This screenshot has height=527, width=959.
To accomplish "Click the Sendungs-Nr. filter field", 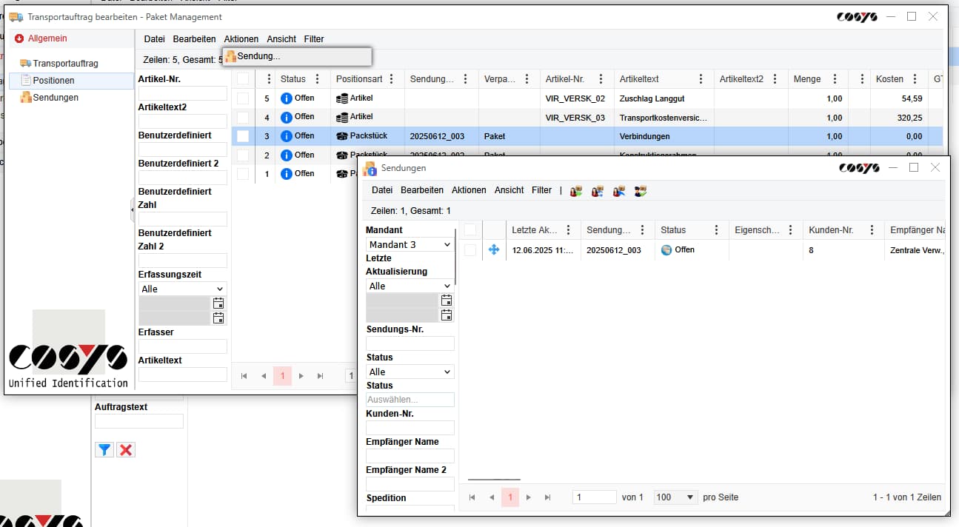I will tap(410, 343).
